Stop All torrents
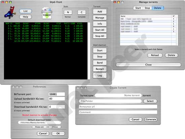Viewport: 185px width, 139px height. [x=100, y=36]
